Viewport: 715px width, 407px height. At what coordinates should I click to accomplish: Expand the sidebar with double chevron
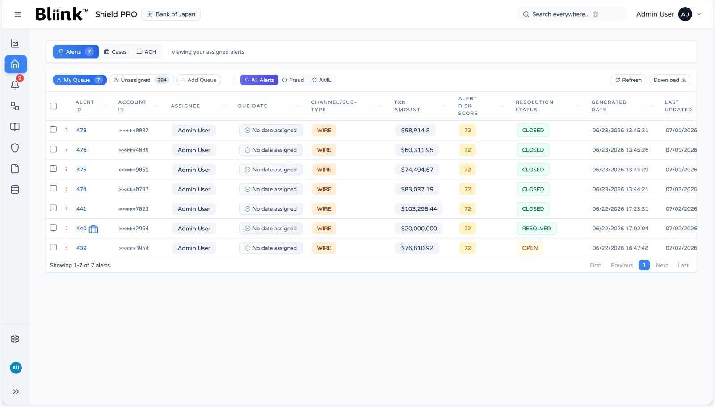tap(16, 392)
